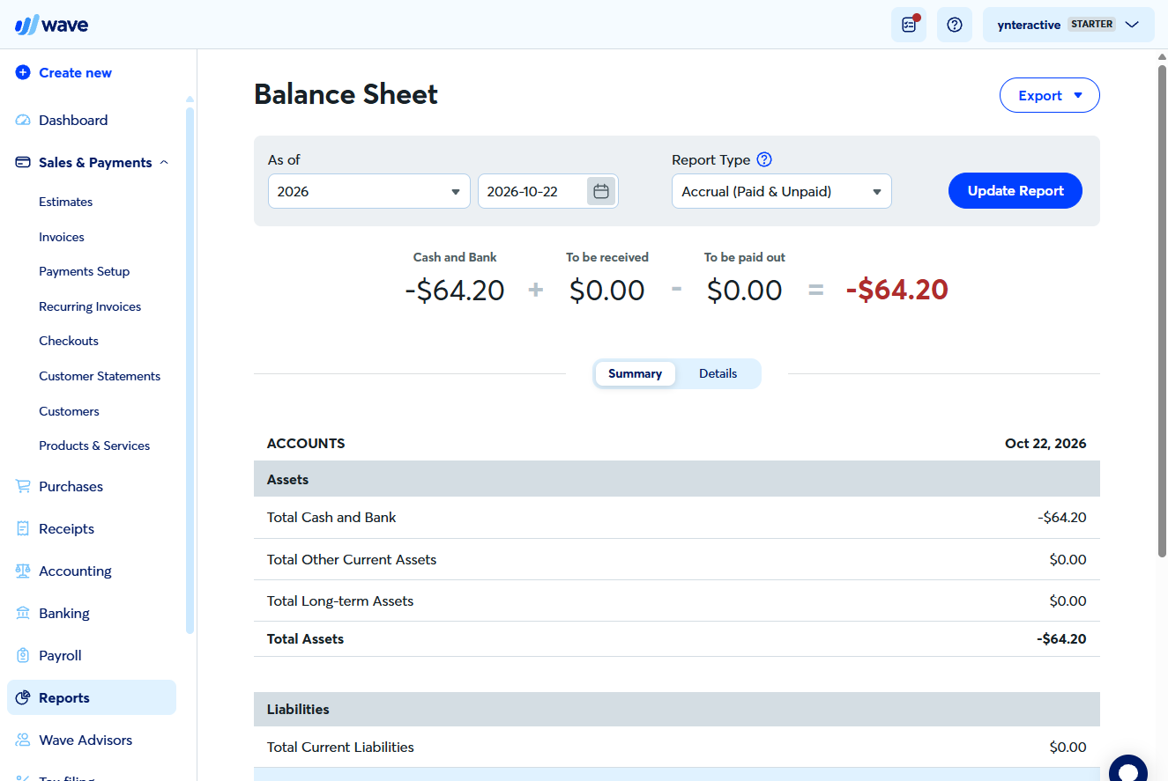Open the Accrual report type dropdown
Image resolution: width=1168 pixels, height=781 pixels.
[782, 191]
